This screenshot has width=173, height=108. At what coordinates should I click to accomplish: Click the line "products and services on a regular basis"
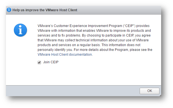click(x=89, y=45)
